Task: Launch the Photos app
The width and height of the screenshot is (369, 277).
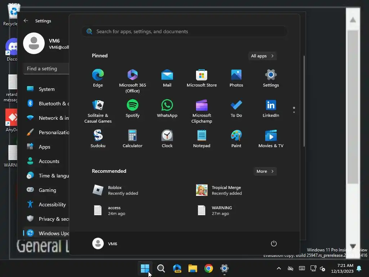Action: 236,78
